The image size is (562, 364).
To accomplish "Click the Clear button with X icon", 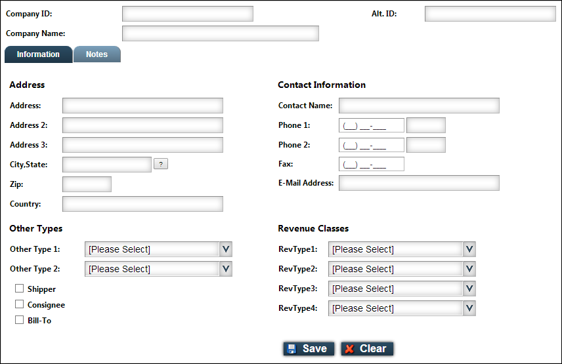I will (367, 349).
